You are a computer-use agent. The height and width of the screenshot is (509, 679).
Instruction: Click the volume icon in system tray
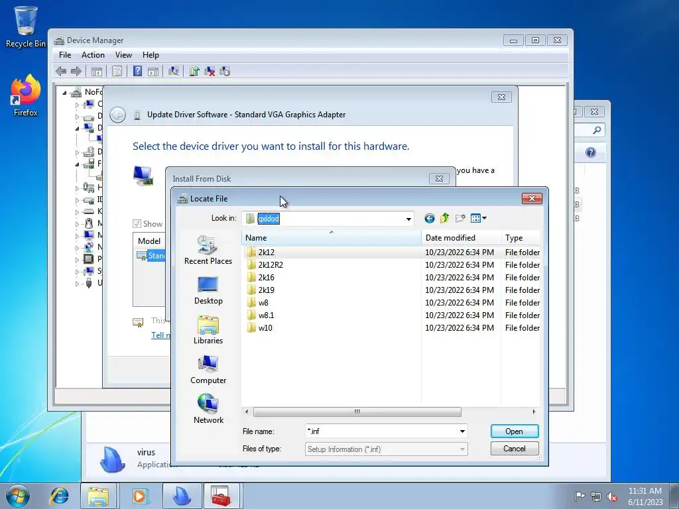point(612,496)
